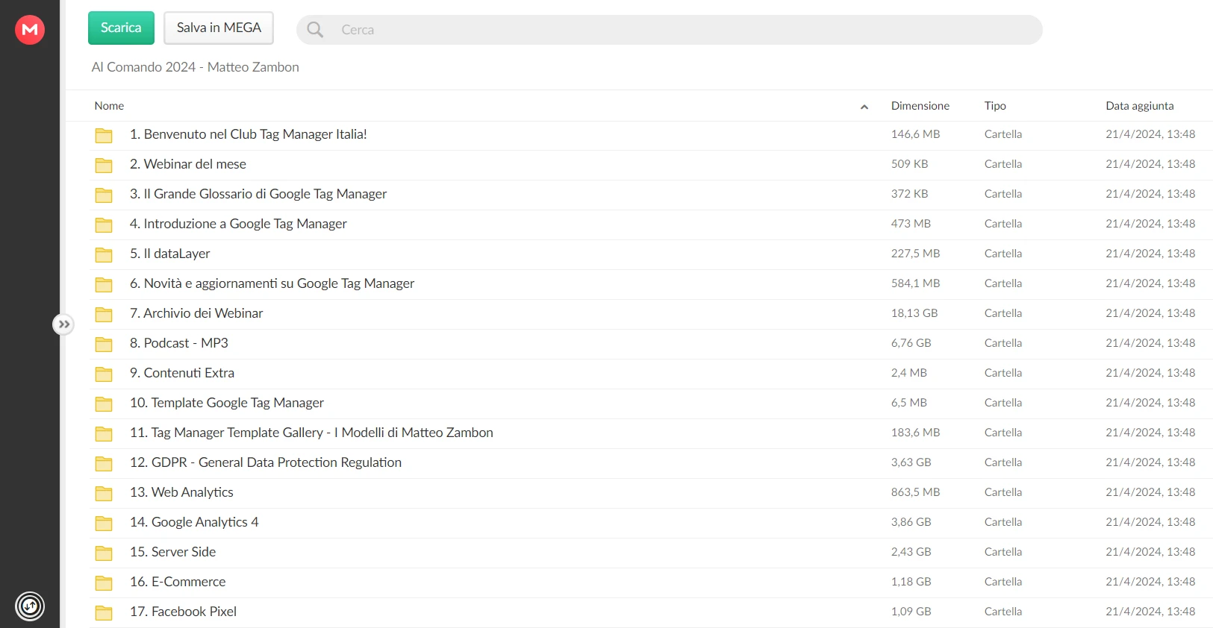Click folder icon of Template Google Tag Manager
This screenshot has width=1213, height=628.
(104, 404)
